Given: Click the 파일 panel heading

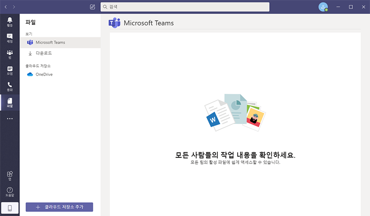Looking at the screenshot, I should 31,22.
